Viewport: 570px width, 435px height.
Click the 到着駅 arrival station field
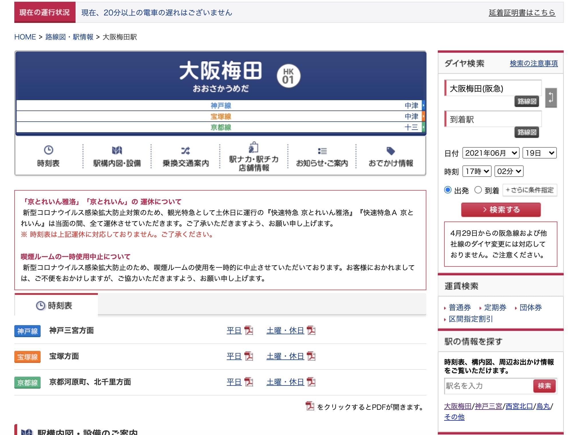pyautogui.click(x=493, y=119)
